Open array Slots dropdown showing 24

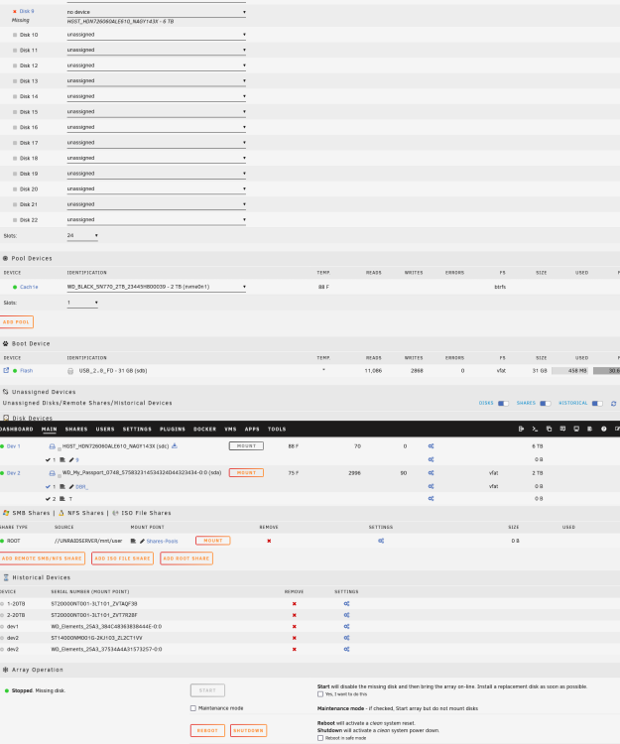coord(82,236)
